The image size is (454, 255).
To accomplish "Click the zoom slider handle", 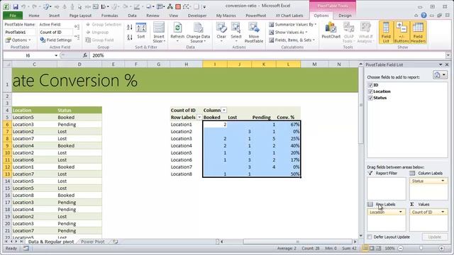I will [421, 248].
